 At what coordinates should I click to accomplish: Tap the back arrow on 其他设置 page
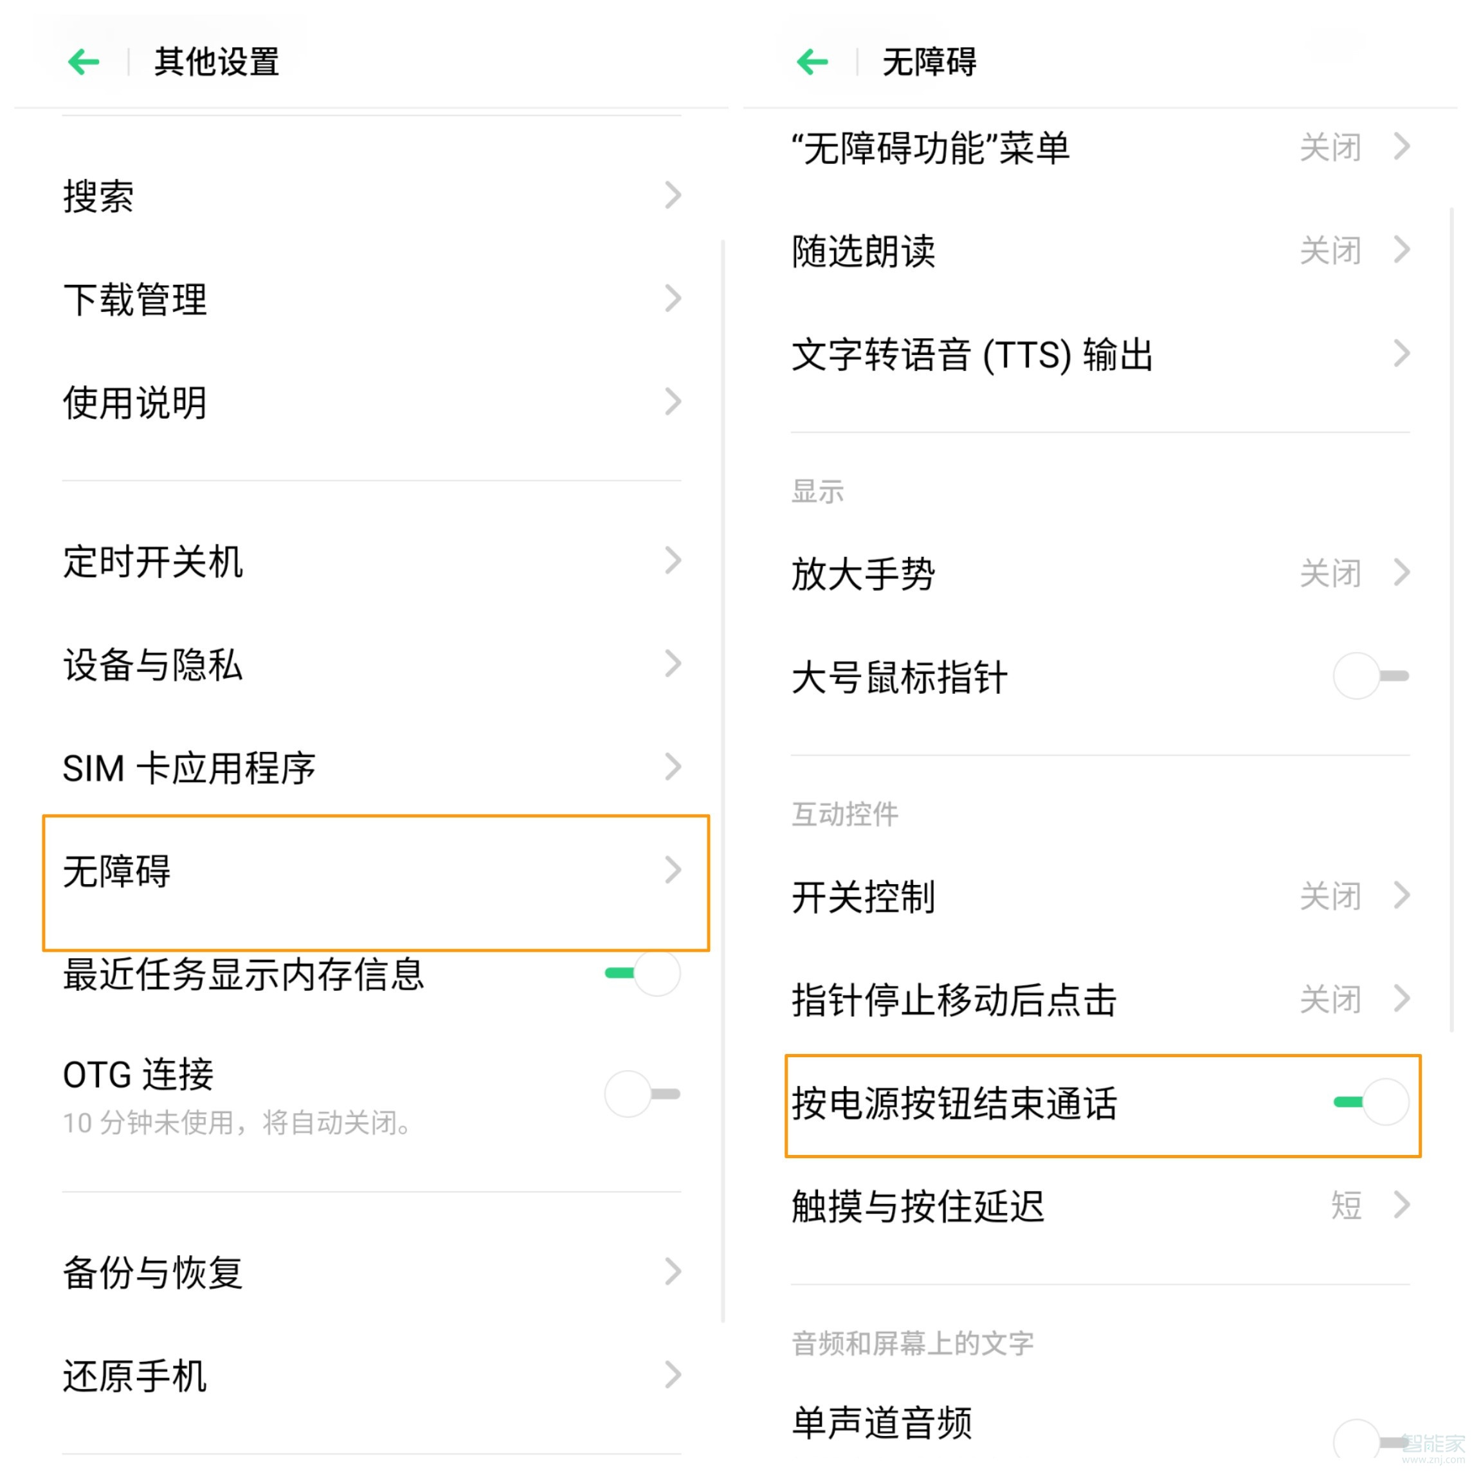click(x=84, y=62)
